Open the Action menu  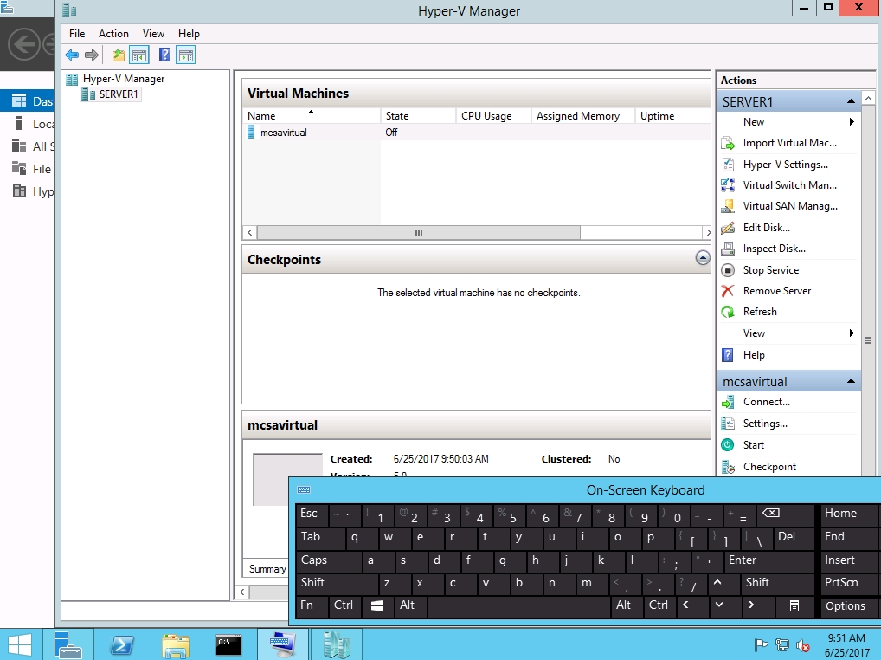(x=113, y=34)
